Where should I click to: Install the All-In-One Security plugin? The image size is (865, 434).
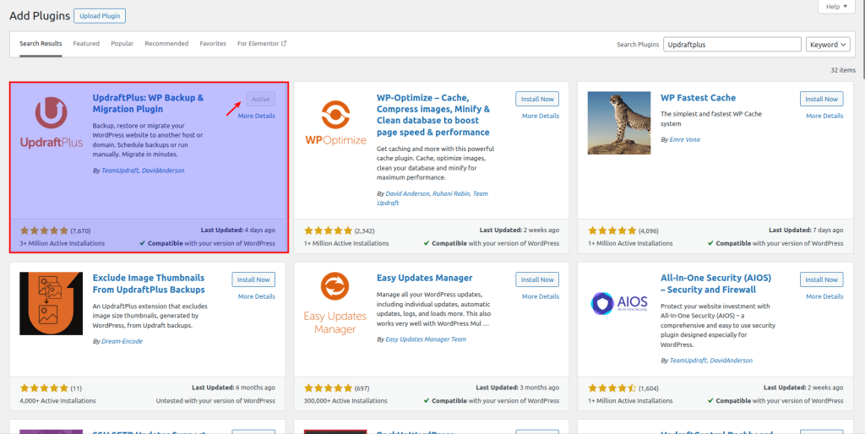pos(821,279)
